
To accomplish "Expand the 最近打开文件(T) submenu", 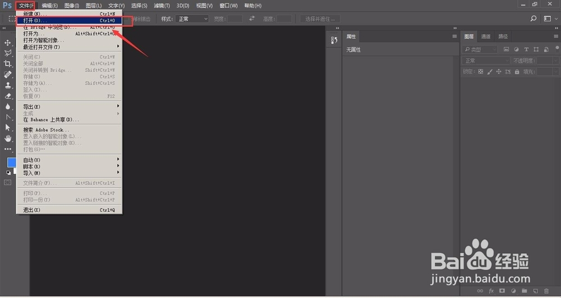I will coord(70,47).
